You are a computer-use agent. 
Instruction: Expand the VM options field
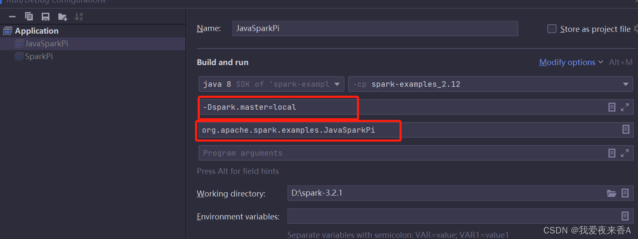click(625, 107)
